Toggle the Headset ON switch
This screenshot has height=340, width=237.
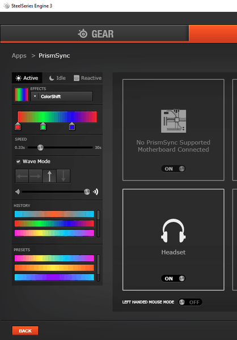click(x=173, y=278)
